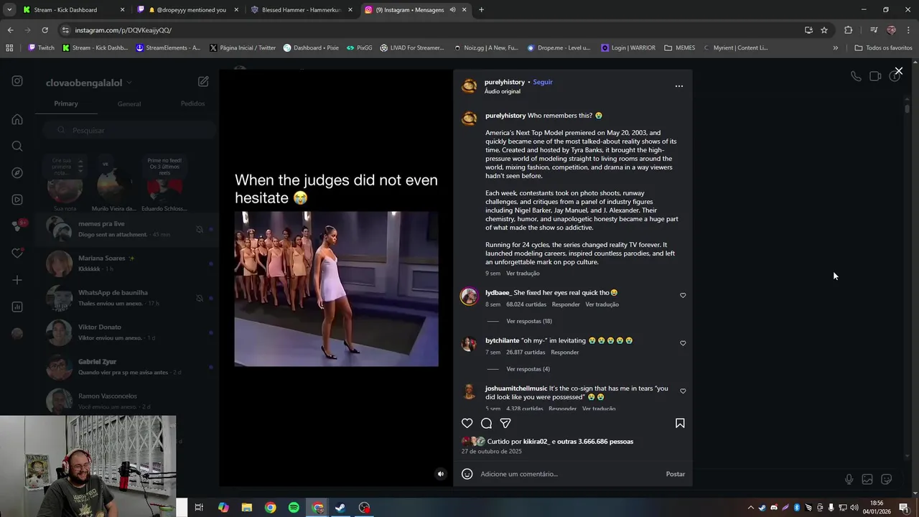Screen dimensions: 919x517
Task: Start a video call with the camera icon
Action: coord(875,76)
